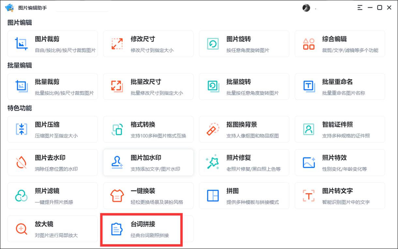
Task: Open the 智能证件照 ID photo icon
Action: point(308,129)
